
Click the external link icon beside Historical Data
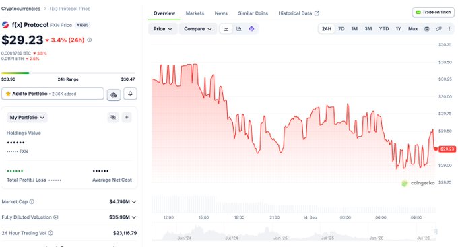point(317,13)
